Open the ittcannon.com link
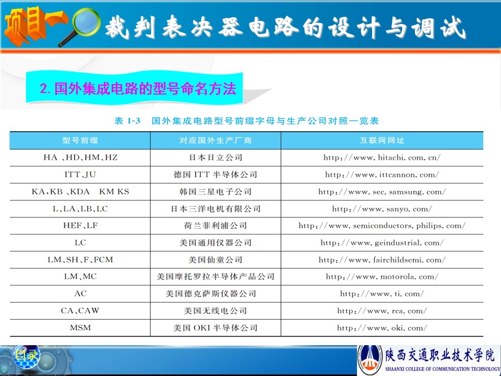This screenshot has width=501, height=376. 382,174
